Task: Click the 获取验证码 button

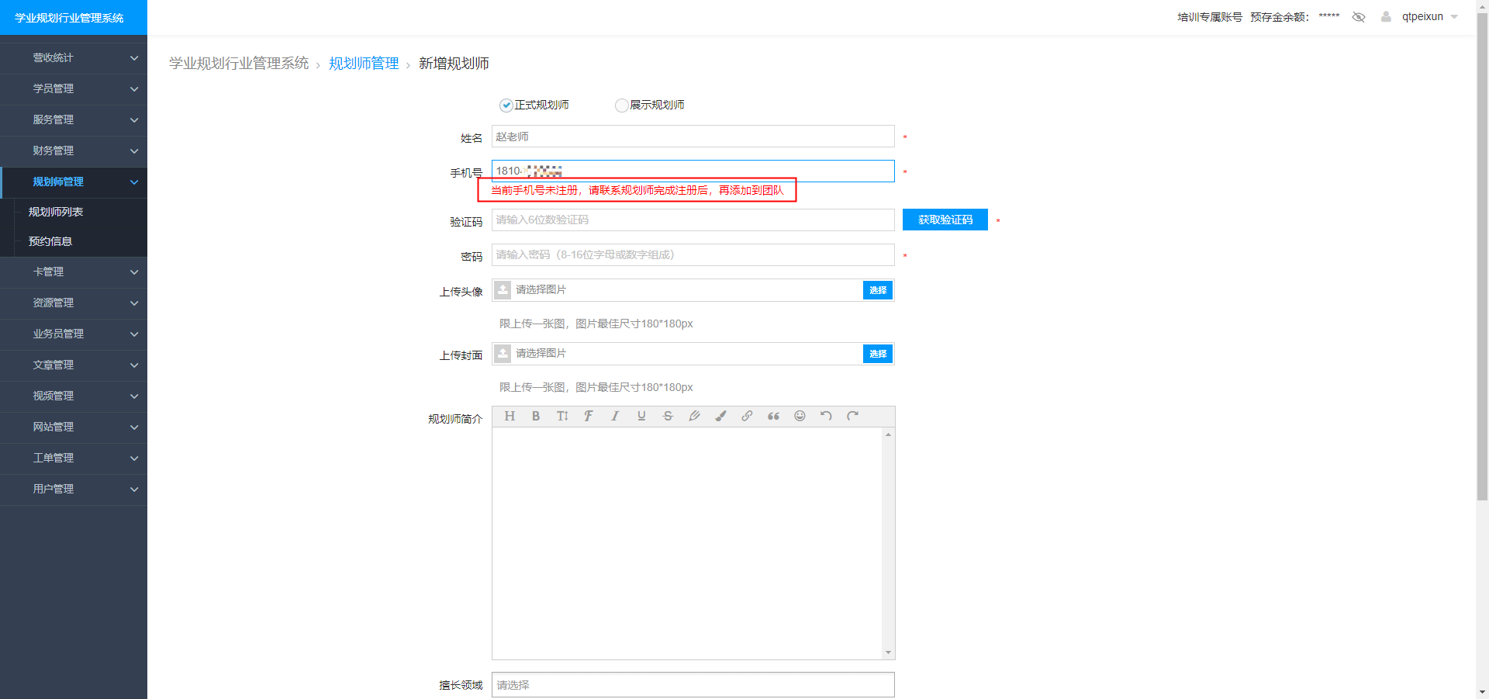Action: point(945,220)
